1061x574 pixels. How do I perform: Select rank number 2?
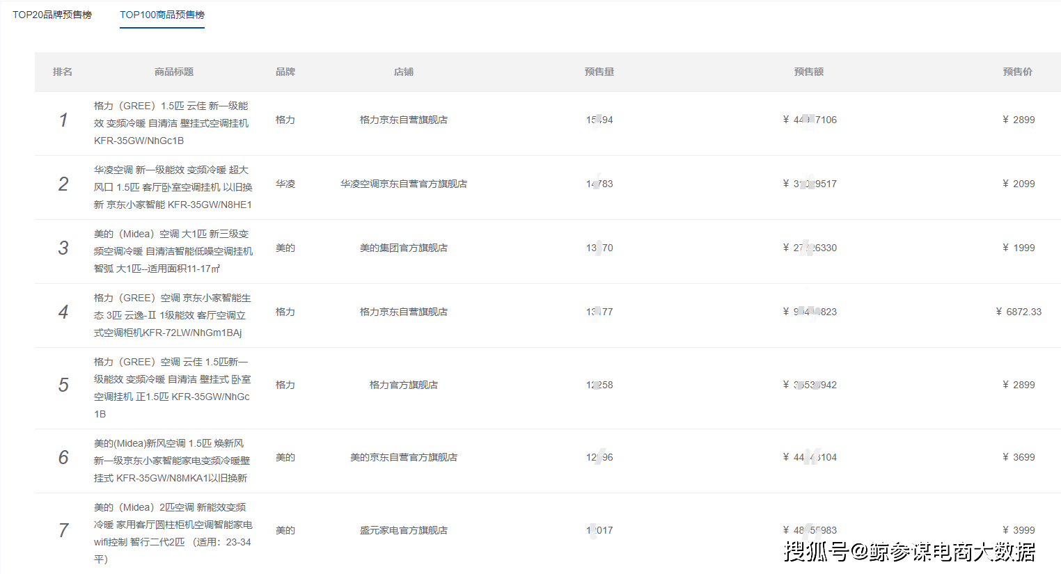63,184
